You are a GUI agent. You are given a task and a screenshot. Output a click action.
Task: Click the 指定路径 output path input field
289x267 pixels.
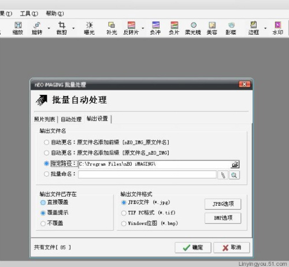155,164
